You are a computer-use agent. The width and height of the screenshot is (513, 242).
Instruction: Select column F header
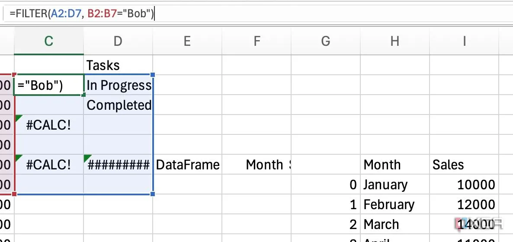[256, 41]
